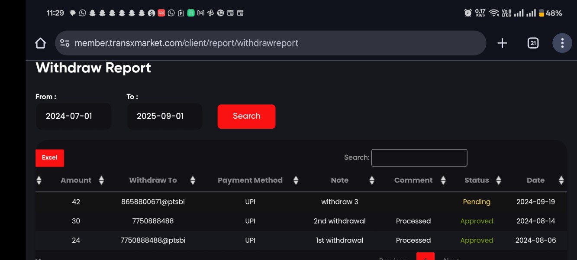Sort table by Note column
The width and height of the screenshot is (577, 260).
click(339, 180)
